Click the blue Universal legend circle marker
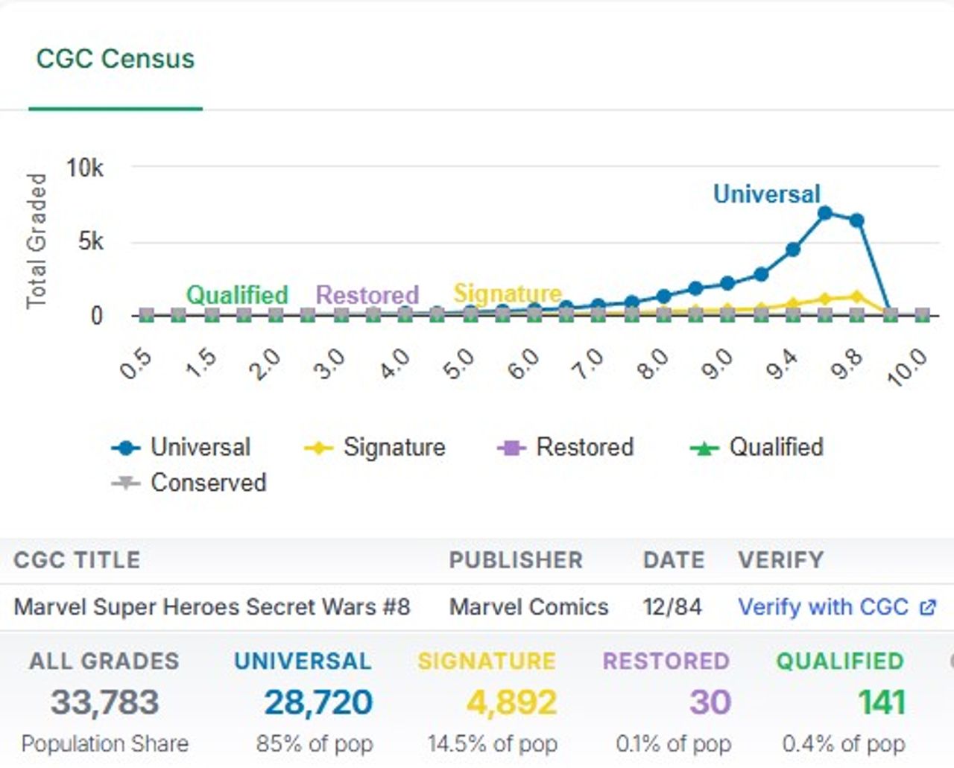Image resolution: width=954 pixels, height=768 pixels. pos(125,448)
